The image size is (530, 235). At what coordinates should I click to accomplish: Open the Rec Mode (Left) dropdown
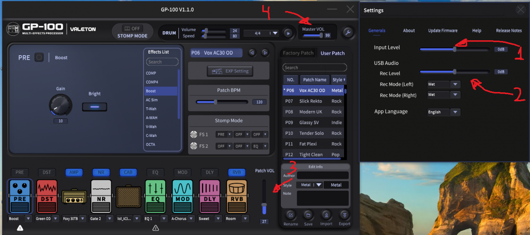[x=455, y=84]
